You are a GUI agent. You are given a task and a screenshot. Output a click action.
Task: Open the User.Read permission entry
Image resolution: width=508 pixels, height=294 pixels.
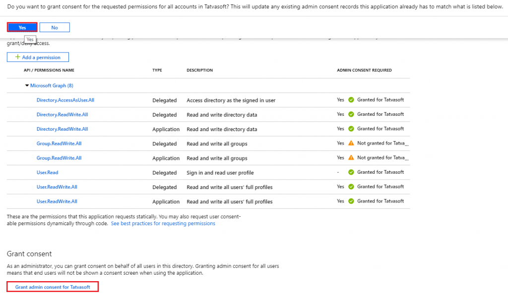click(x=47, y=172)
